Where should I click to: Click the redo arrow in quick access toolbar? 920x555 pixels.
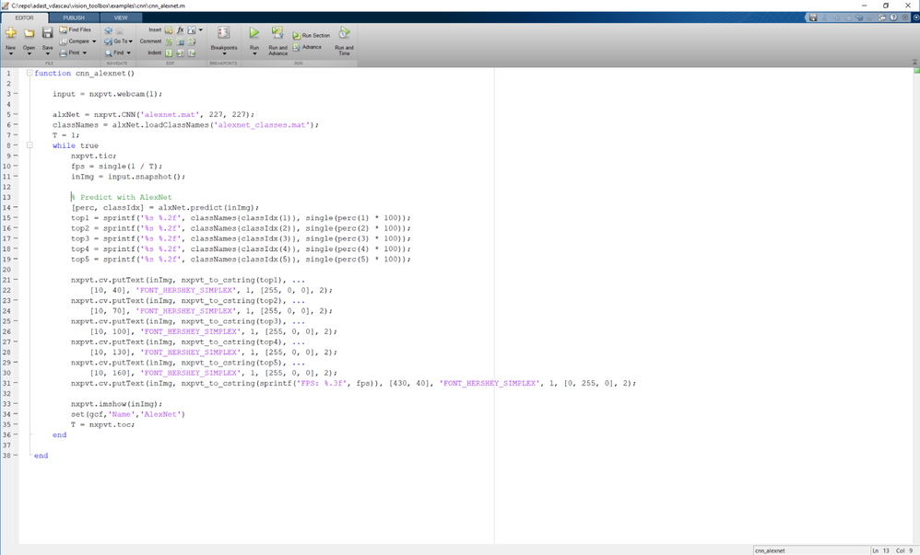click(870, 17)
